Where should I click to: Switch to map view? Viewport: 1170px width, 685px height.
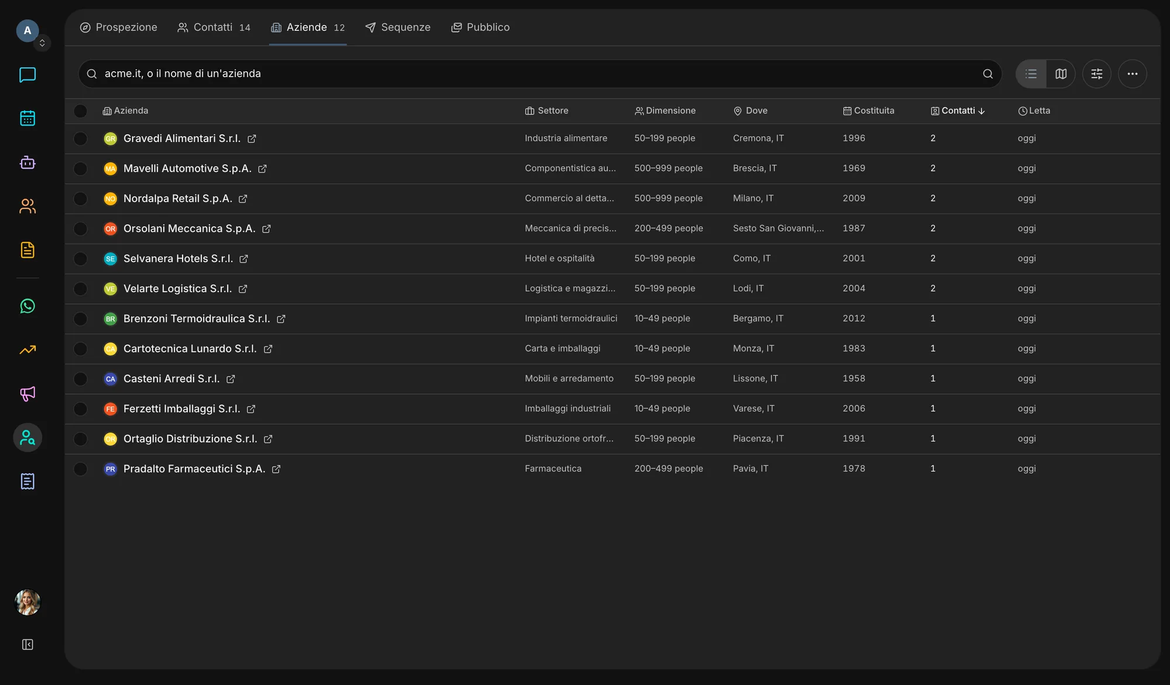coord(1061,74)
